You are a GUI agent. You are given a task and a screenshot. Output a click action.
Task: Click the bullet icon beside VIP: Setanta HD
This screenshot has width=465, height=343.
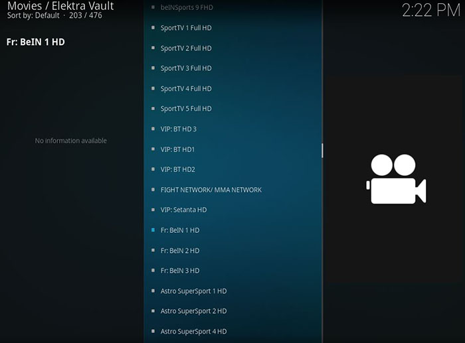click(x=153, y=210)
